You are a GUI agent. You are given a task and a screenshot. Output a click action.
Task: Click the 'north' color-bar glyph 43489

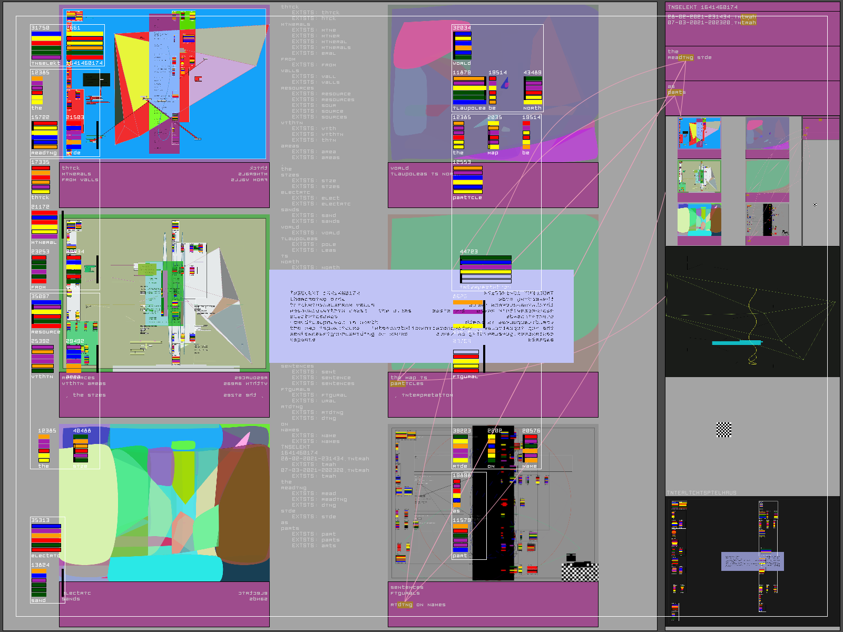tap(533, 91)
